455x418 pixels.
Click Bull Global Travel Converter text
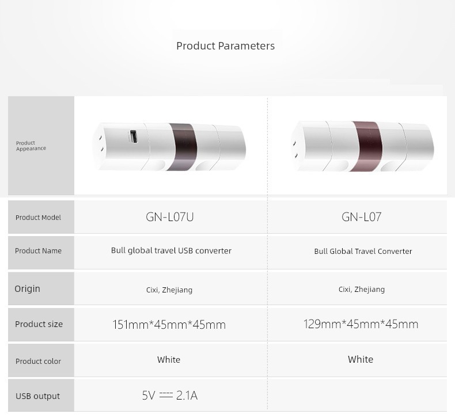point(363,252)
